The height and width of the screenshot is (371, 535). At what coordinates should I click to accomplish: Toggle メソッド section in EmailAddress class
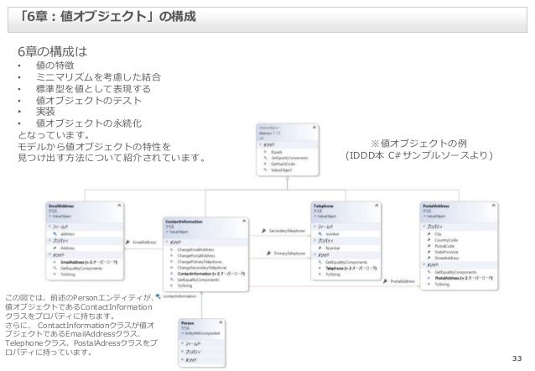[49, 255]
